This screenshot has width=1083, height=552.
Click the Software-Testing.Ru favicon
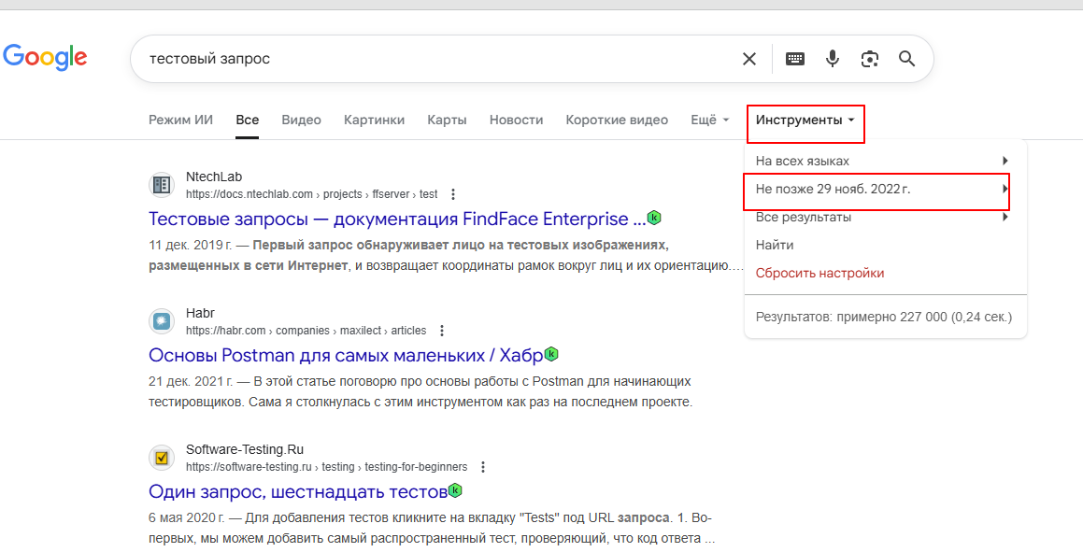(162, 458)
